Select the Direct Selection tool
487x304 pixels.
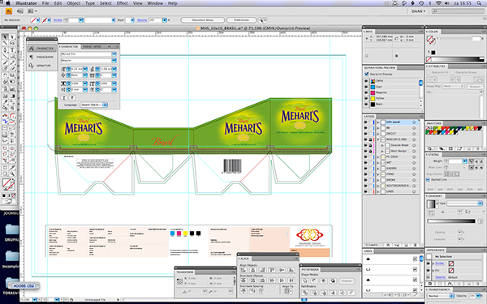12,37
